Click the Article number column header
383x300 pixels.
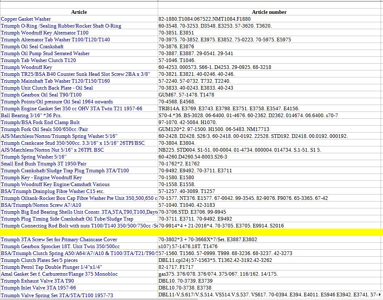coord(269,12)
